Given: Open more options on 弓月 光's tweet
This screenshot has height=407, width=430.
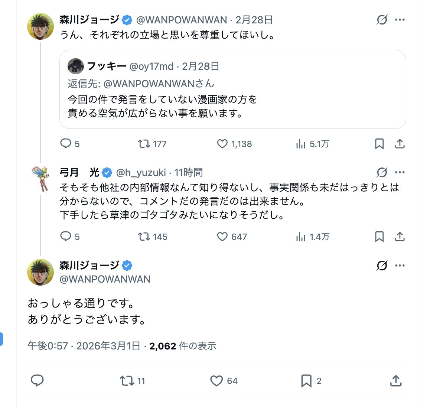Looking at the screenshot, I should click(400, 172).
